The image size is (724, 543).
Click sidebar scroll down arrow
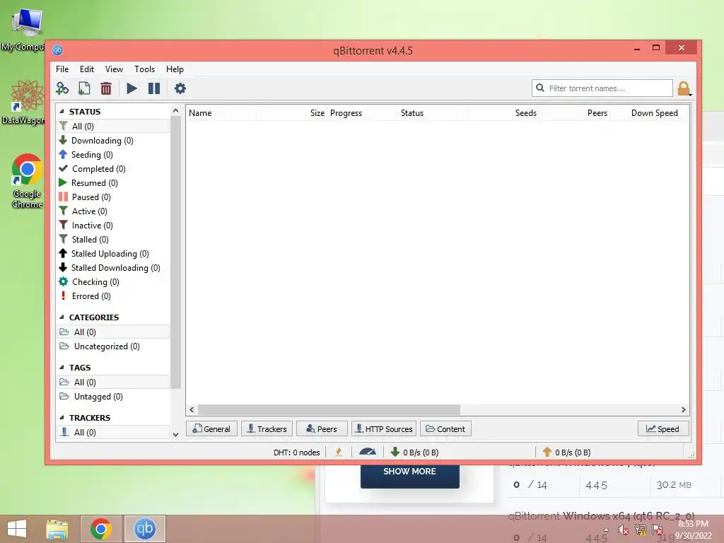coord(175,434)
